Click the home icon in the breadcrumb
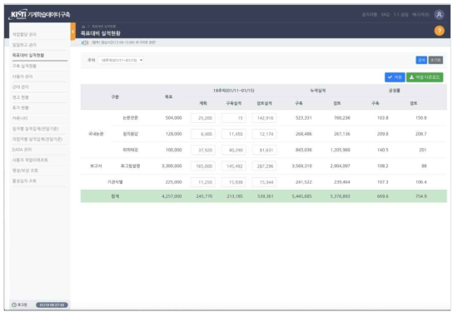This screenshot has width=458, height=317. [83, 27]
